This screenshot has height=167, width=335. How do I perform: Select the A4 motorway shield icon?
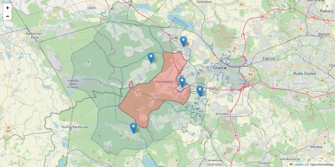pyautogui.click(x=232, y=90)
